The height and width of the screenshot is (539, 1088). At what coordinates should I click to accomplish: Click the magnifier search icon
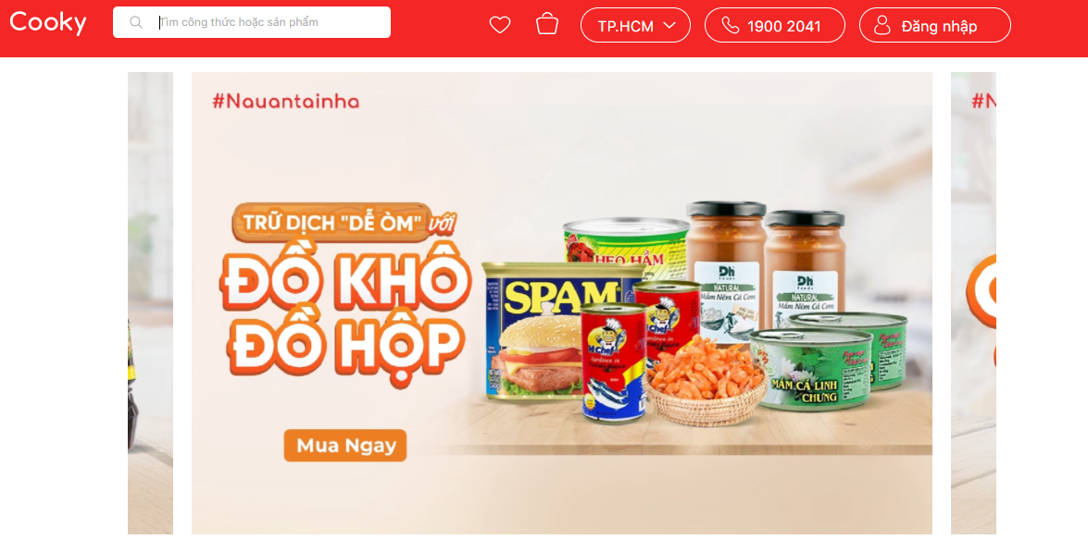click(x=136, y=22)
